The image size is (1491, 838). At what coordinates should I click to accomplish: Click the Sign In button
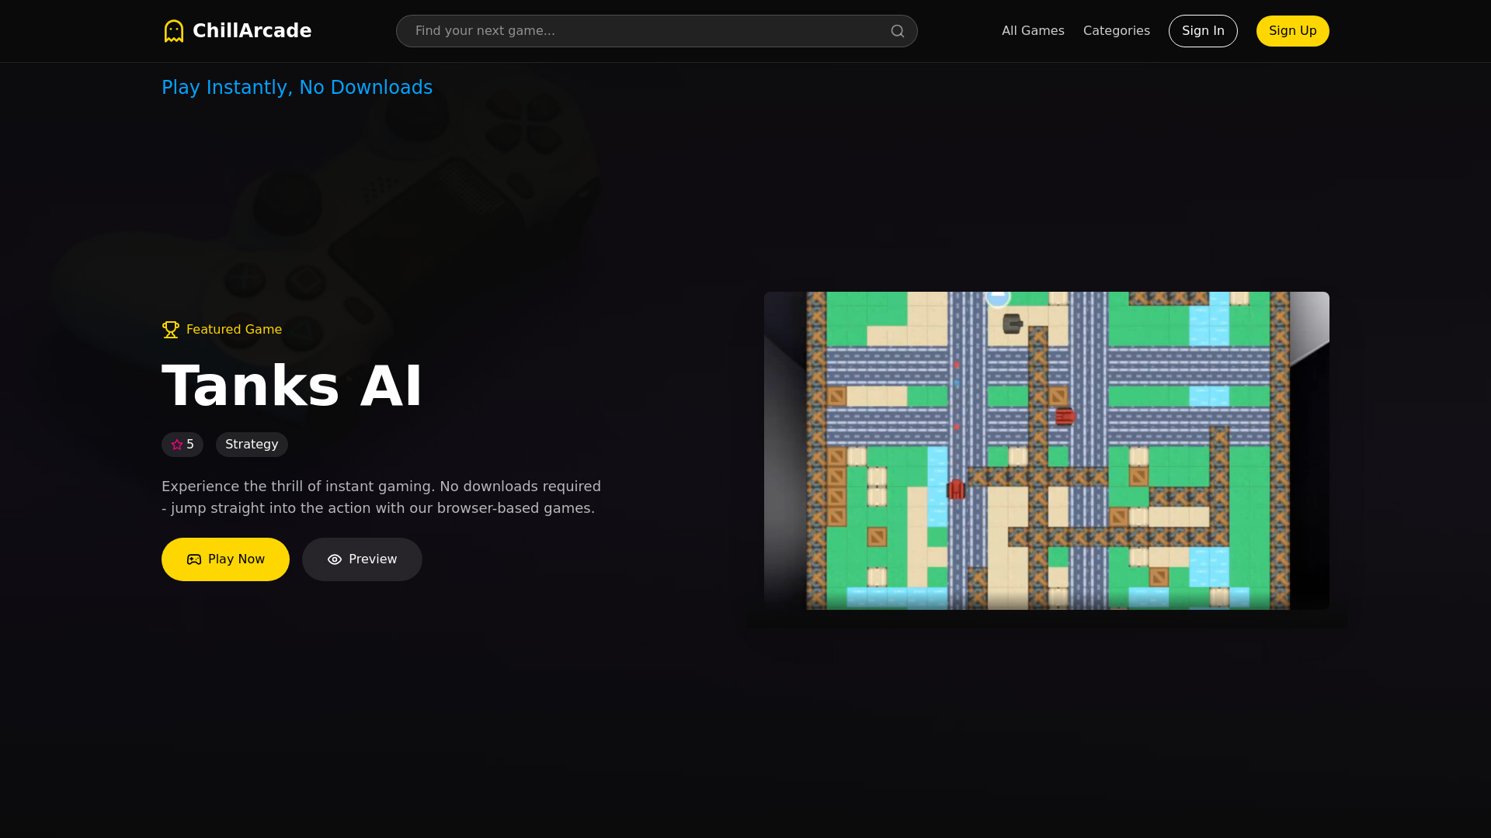click(1202, 31)
